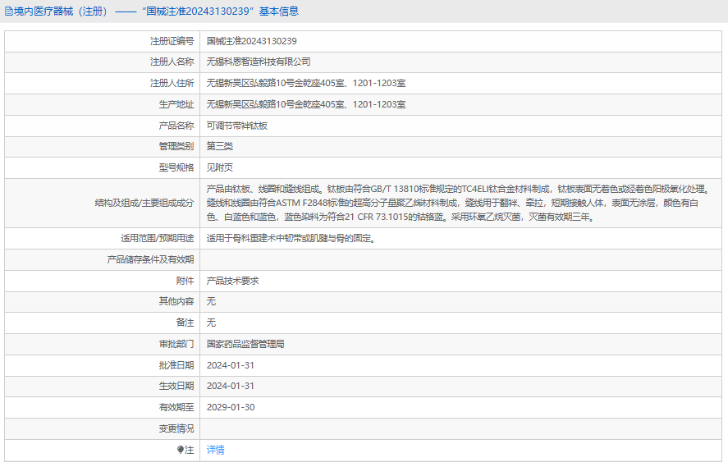Click the page heading 境内医疗器械（注册）基本信息
728x467 pixels.
152,11
